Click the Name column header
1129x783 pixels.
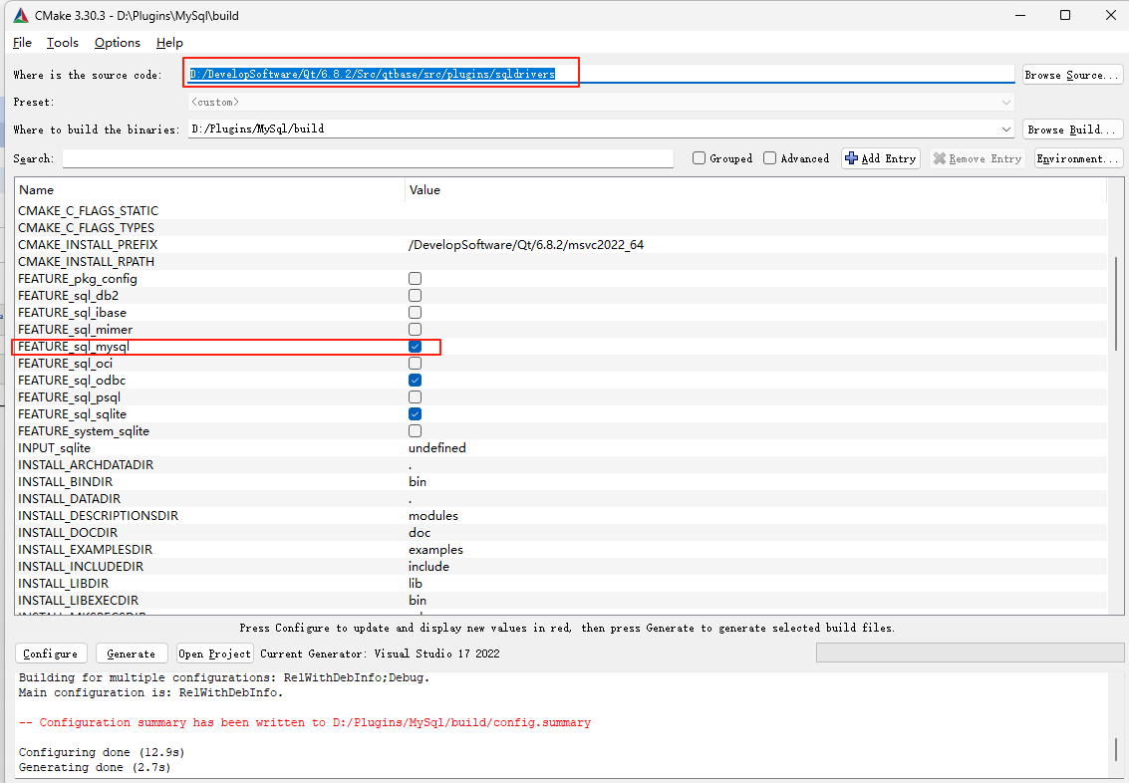coord(209,190)
